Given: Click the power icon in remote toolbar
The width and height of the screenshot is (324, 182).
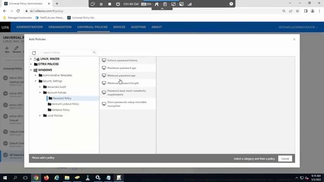Looking at the screenshot, I should pyautogui.click(x=118, y=4).
